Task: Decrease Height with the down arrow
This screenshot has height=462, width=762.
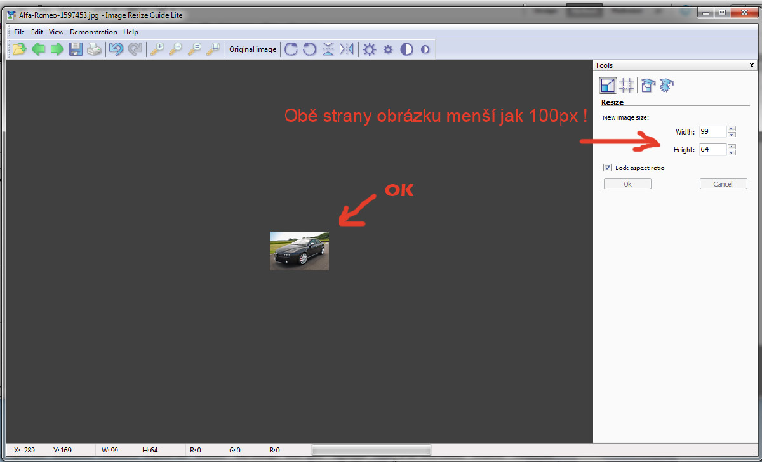Action: click(732, 152)
